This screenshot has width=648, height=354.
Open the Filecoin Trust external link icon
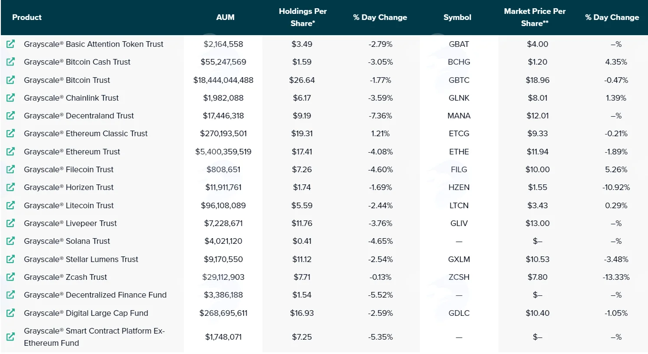pyautogui.click(x=11, y=169)
